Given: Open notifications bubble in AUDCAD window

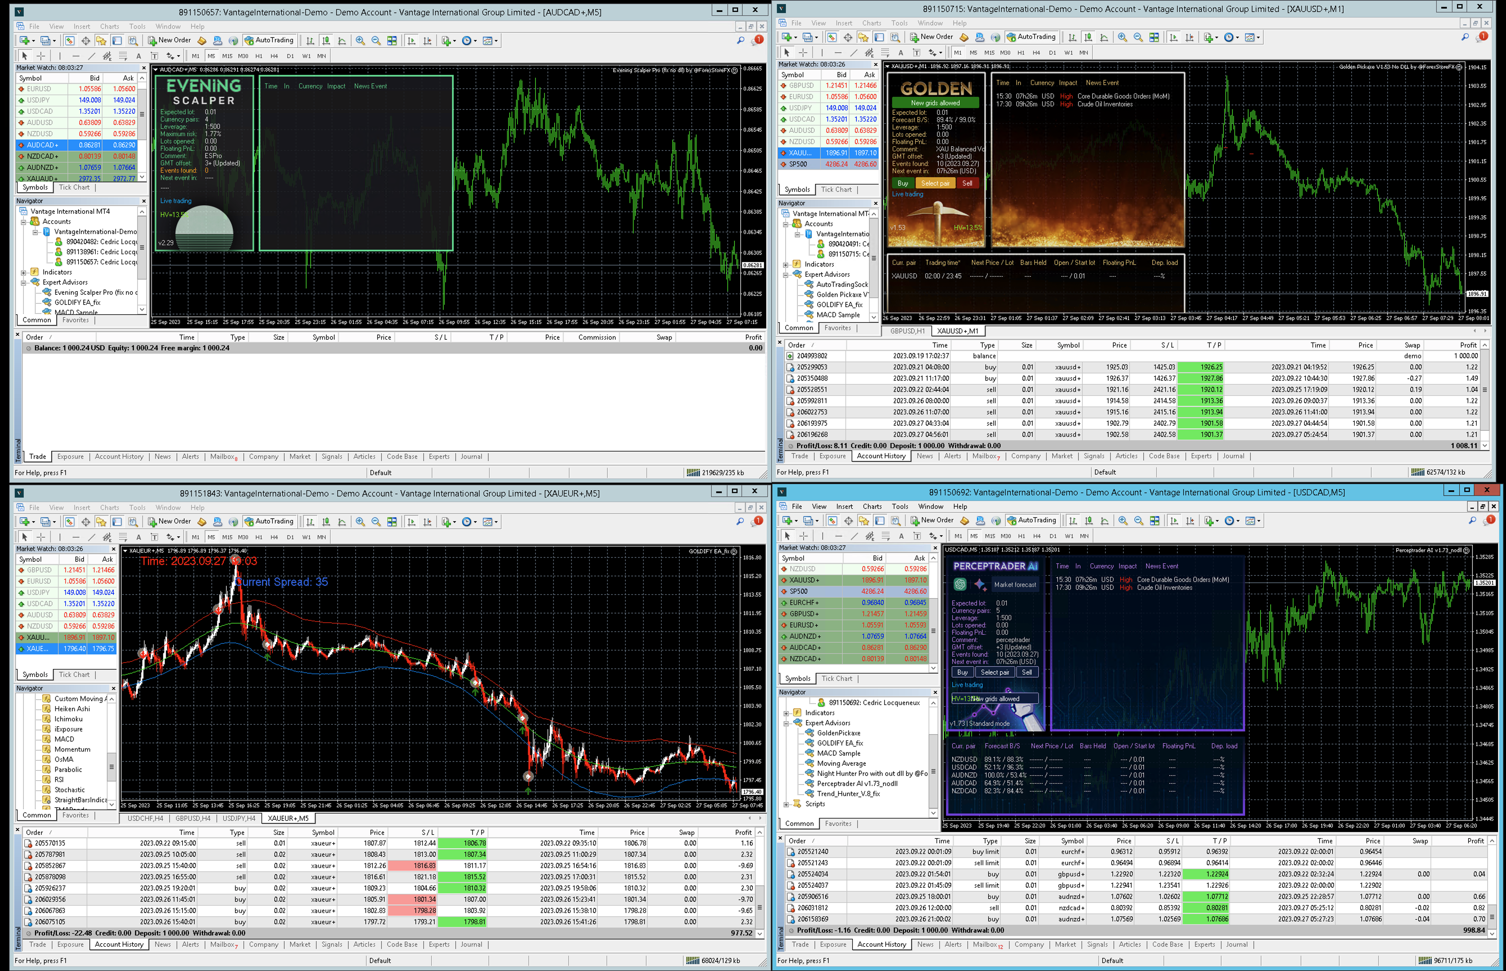Looking at the screenshot, I should point(757,40).
